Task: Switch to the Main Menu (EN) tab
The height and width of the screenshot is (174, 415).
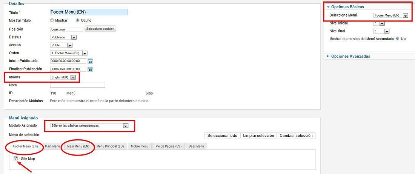Action: point(78,146)
